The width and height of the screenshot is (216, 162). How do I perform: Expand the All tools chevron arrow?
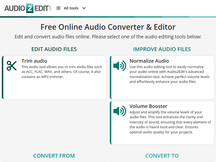(84, 8)
